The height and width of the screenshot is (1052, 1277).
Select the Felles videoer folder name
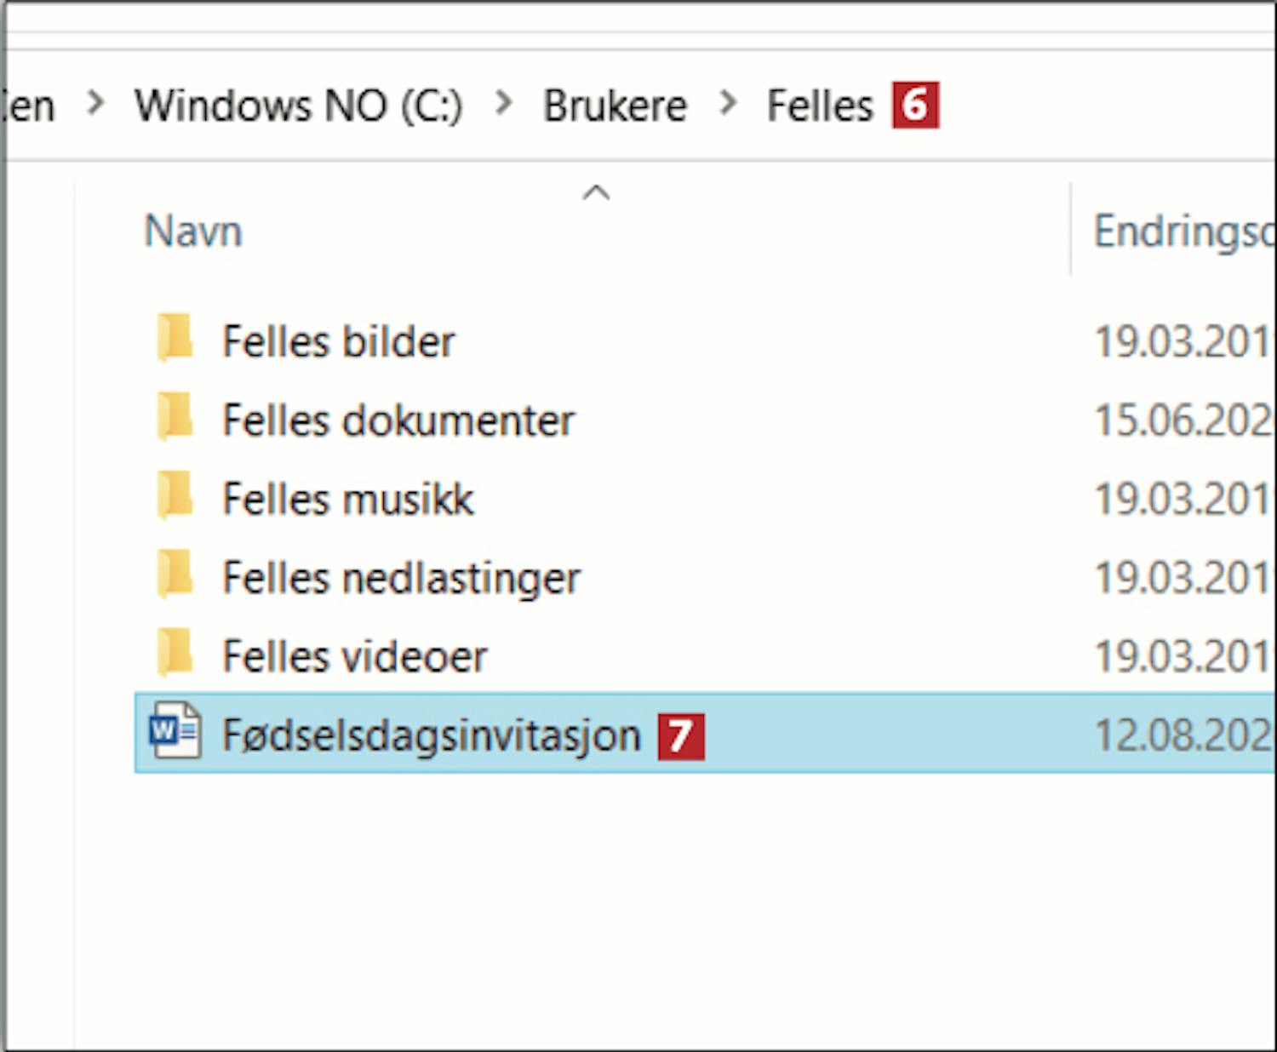354,656
